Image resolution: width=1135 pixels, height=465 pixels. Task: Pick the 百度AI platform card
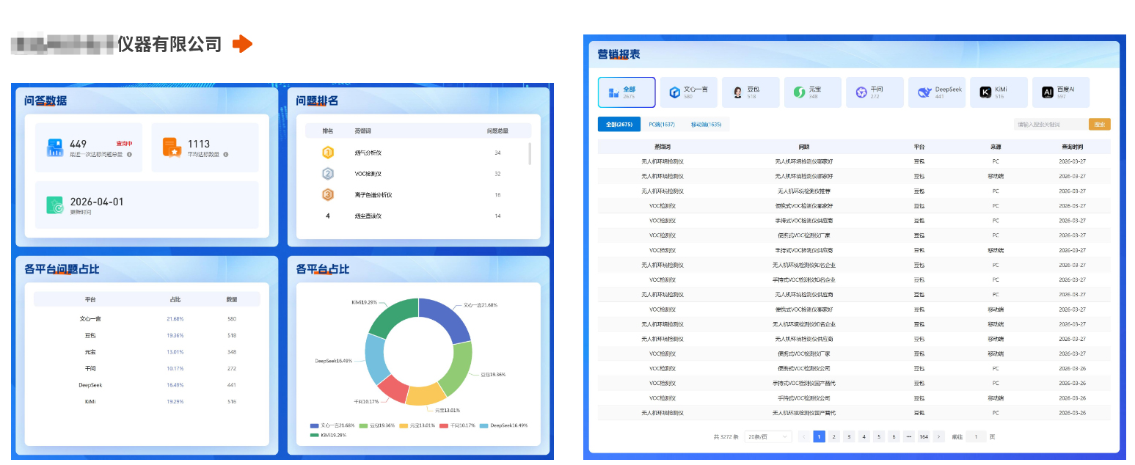[x=1061, y=92]
